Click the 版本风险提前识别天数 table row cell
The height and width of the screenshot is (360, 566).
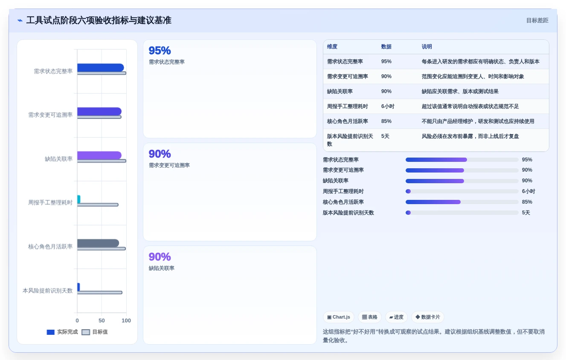[350, 140]
